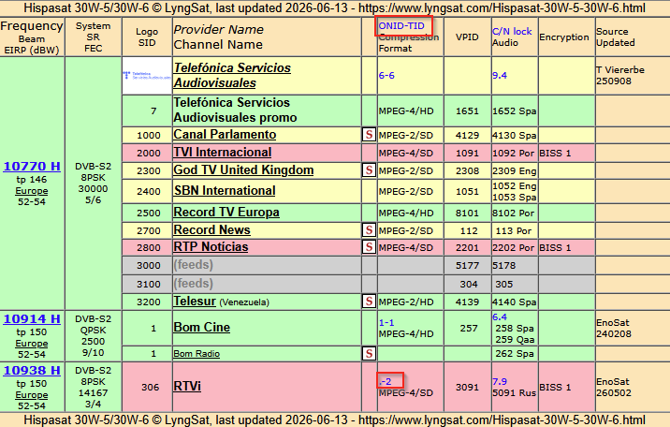
Task: Open the Record News channel link
Action: click(x=211, y=230)
